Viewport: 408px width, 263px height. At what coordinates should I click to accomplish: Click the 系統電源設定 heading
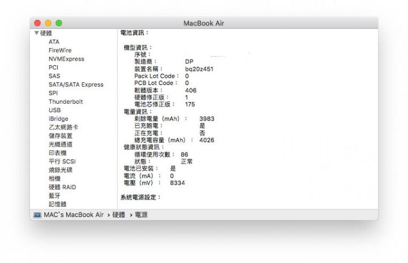tap(141, 197)
